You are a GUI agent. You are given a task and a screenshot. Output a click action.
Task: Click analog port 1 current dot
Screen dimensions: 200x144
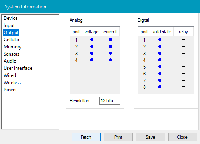pos(111,40)
